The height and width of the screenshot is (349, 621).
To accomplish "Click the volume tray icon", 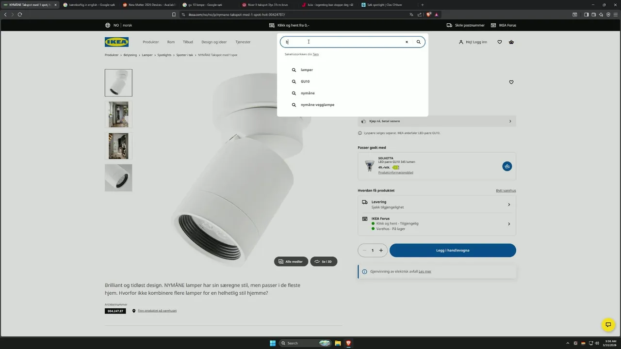I will [597, 343].
